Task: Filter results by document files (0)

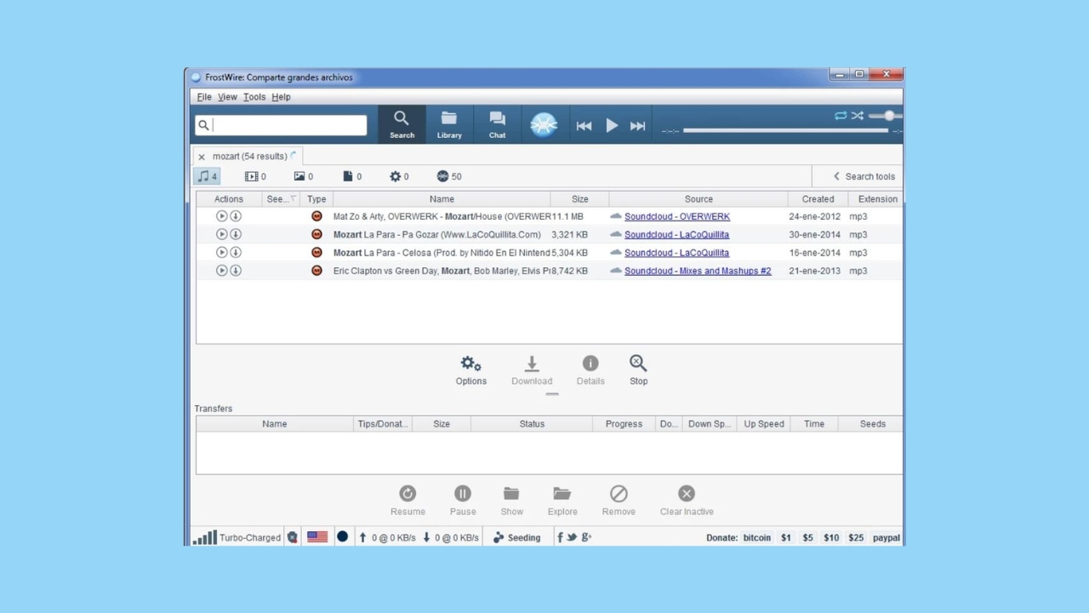Action: pos(352,176)
